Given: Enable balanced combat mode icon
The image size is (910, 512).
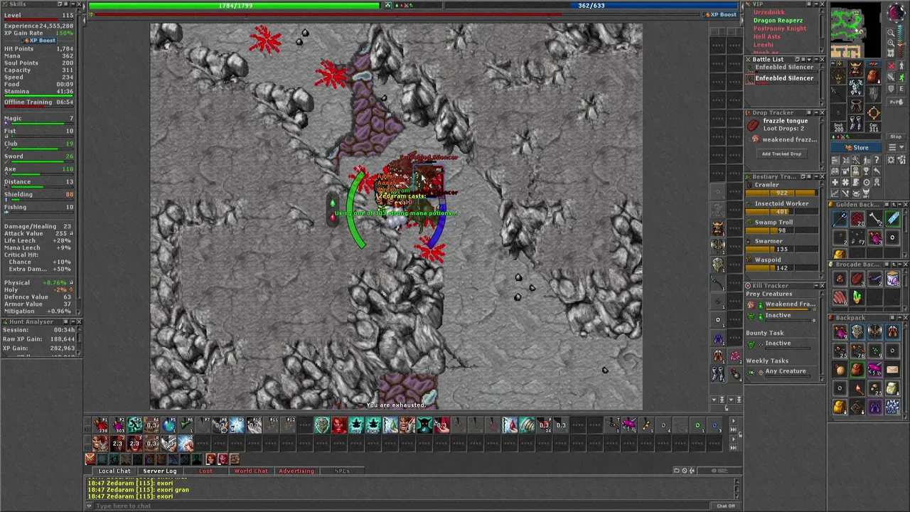Looking at the screenshot, I should (891, 77).
